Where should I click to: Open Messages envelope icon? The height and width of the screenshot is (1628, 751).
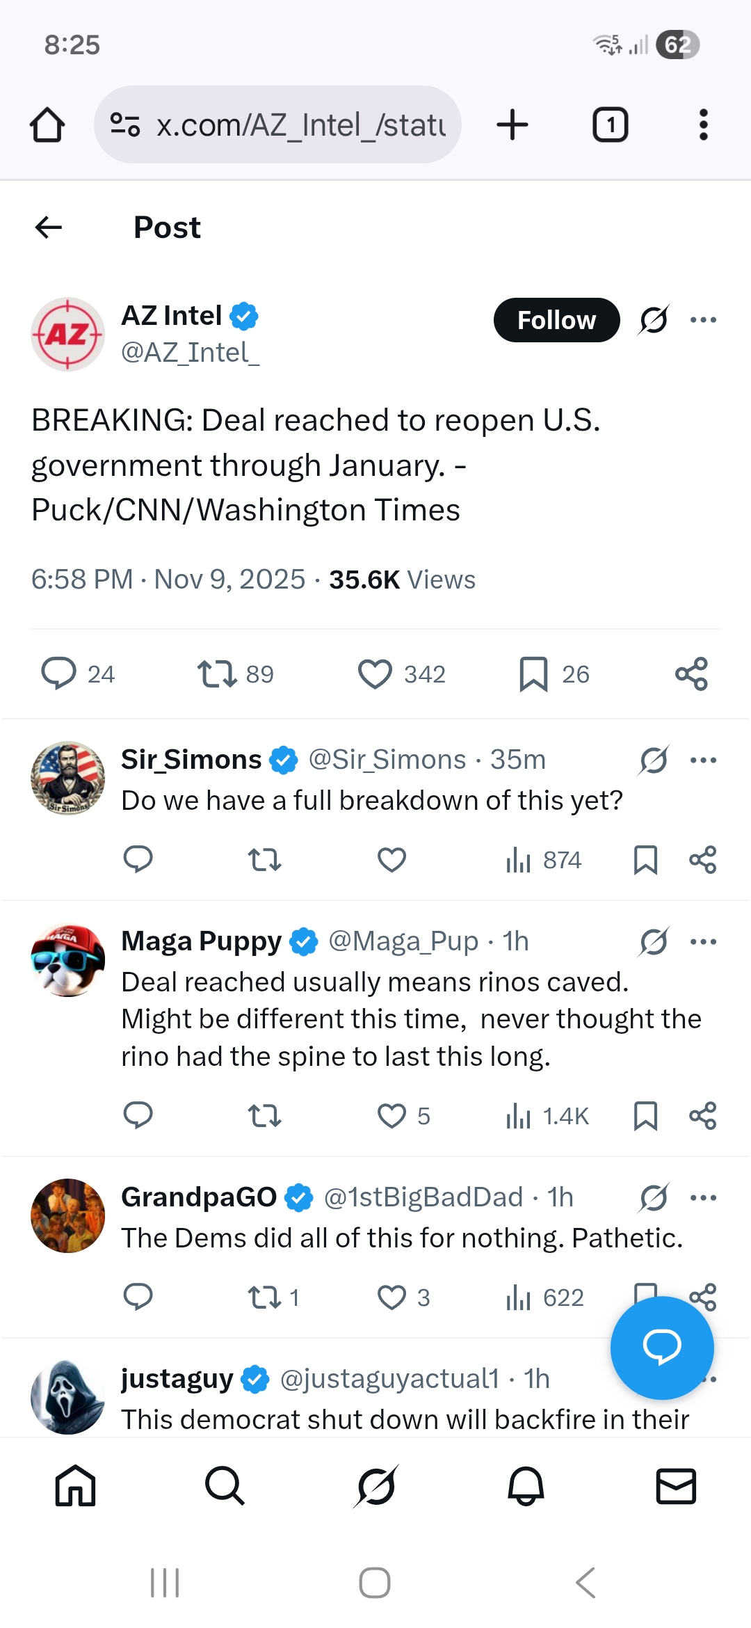(676, 1486)
